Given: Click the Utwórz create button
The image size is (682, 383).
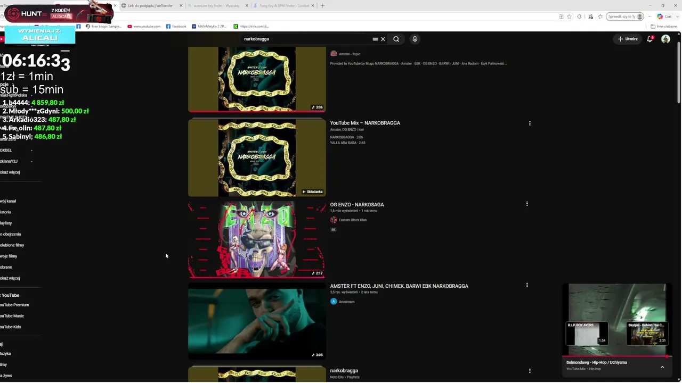Looking at the screenshot, I should tap(628, 39).
